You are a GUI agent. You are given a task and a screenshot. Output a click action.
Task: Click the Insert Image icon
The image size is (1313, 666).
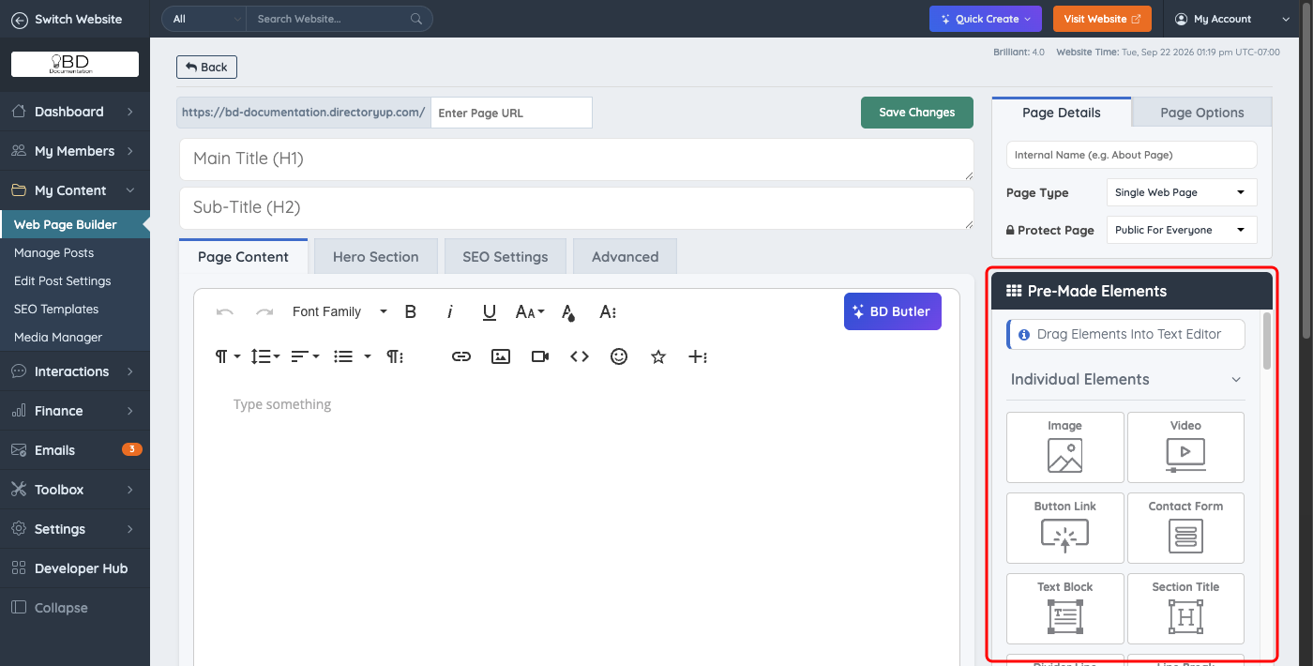pyautogui.click(x=501, y=356)
